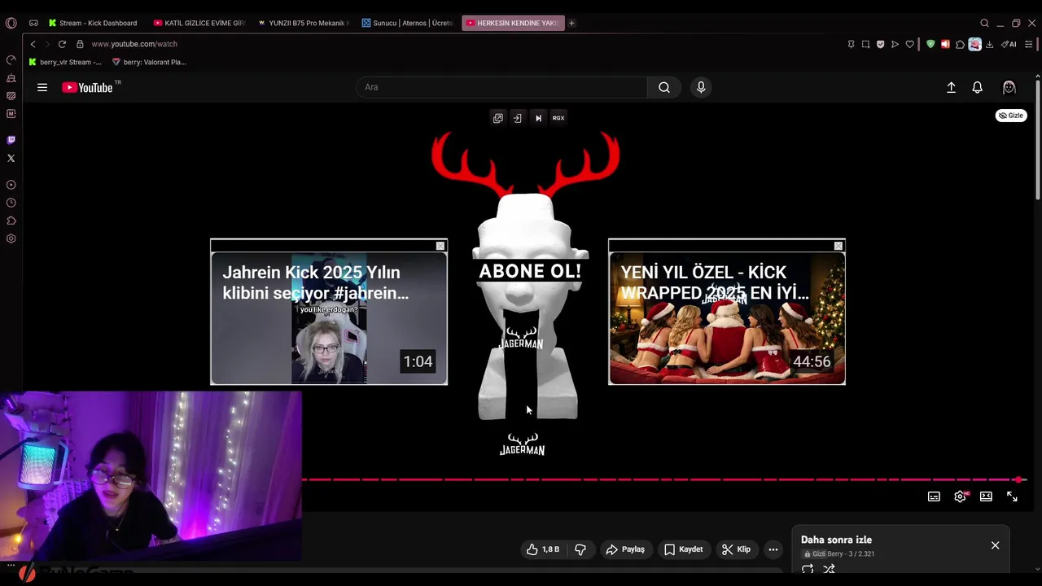Open the YouTube hamburger guide menu
1042x586 pixels.
click(42, 87)
